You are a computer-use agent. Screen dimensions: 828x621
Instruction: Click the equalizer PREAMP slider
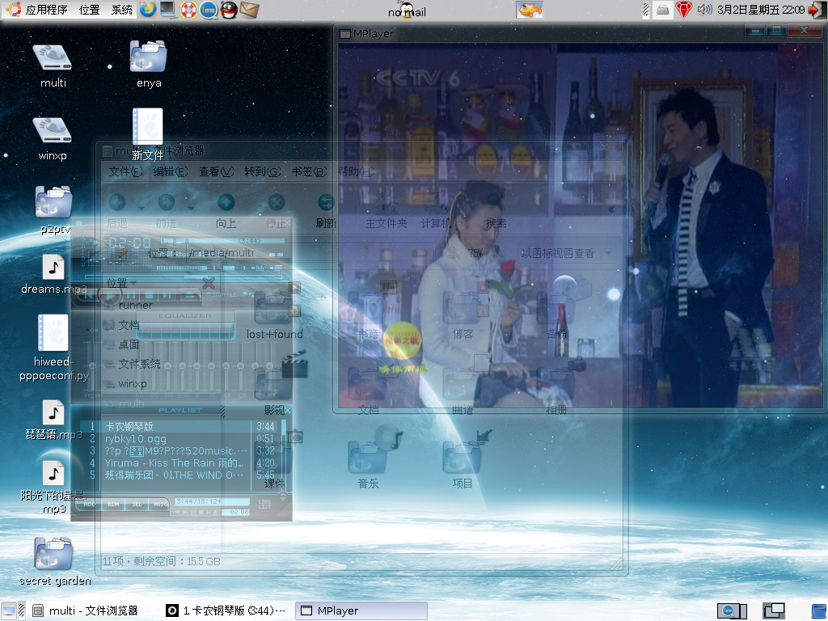(x=92, y=366)
